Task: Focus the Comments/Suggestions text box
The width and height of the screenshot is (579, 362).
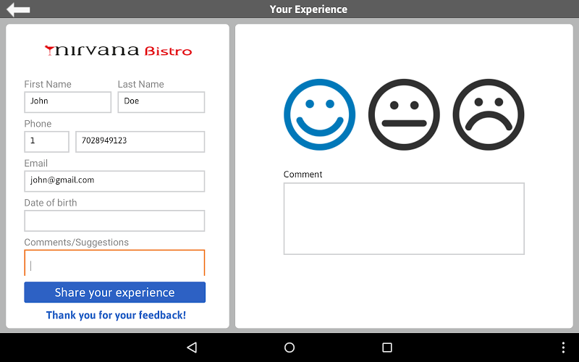Action: 114,263
